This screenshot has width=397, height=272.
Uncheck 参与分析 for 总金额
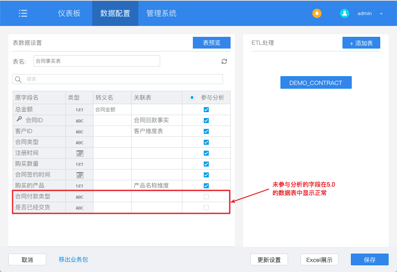[206, 110]
